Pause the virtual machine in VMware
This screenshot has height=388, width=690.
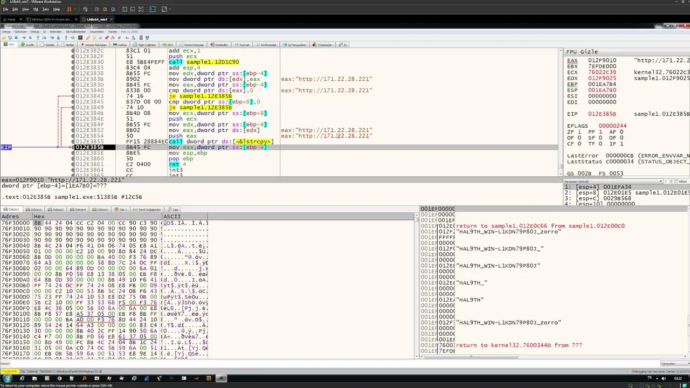point(69,9)
